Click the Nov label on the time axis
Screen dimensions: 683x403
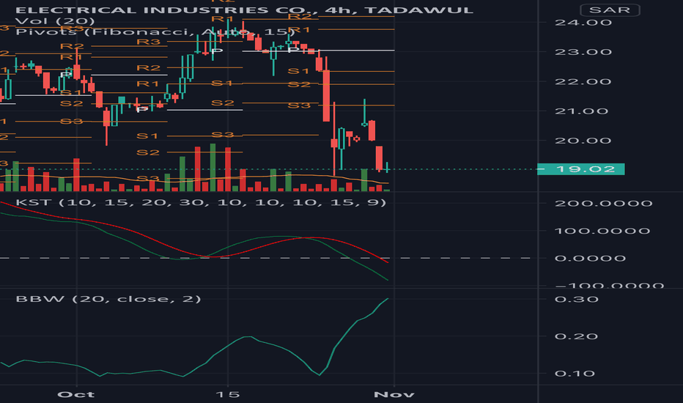394,395
